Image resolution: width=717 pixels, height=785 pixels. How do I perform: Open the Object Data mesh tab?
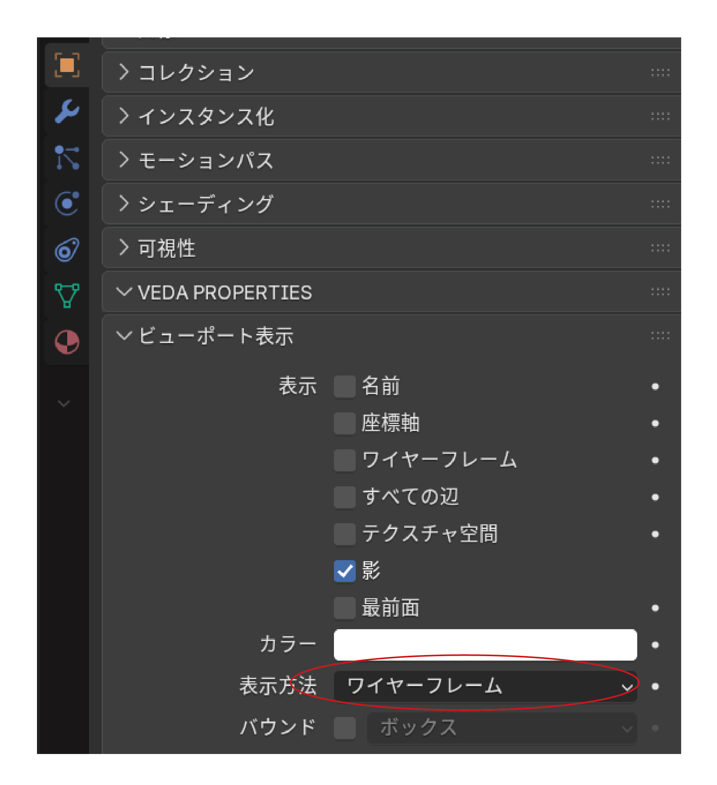point(67,295)
